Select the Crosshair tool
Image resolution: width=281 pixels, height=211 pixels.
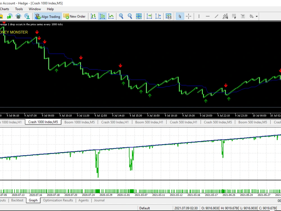tap(188, 16)
